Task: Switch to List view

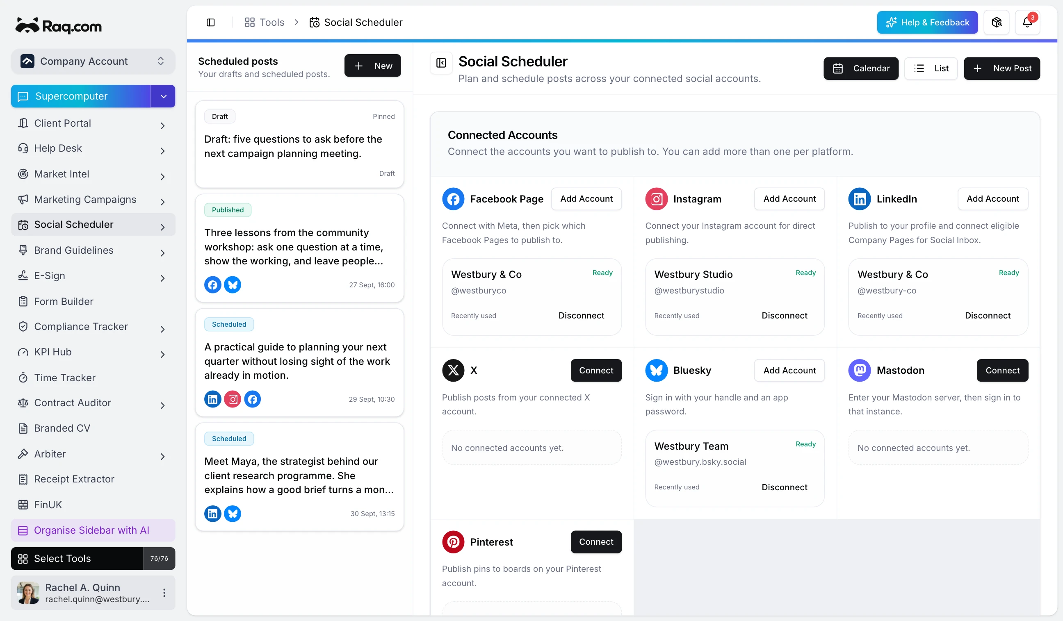Action: click(x=931, y=68)
